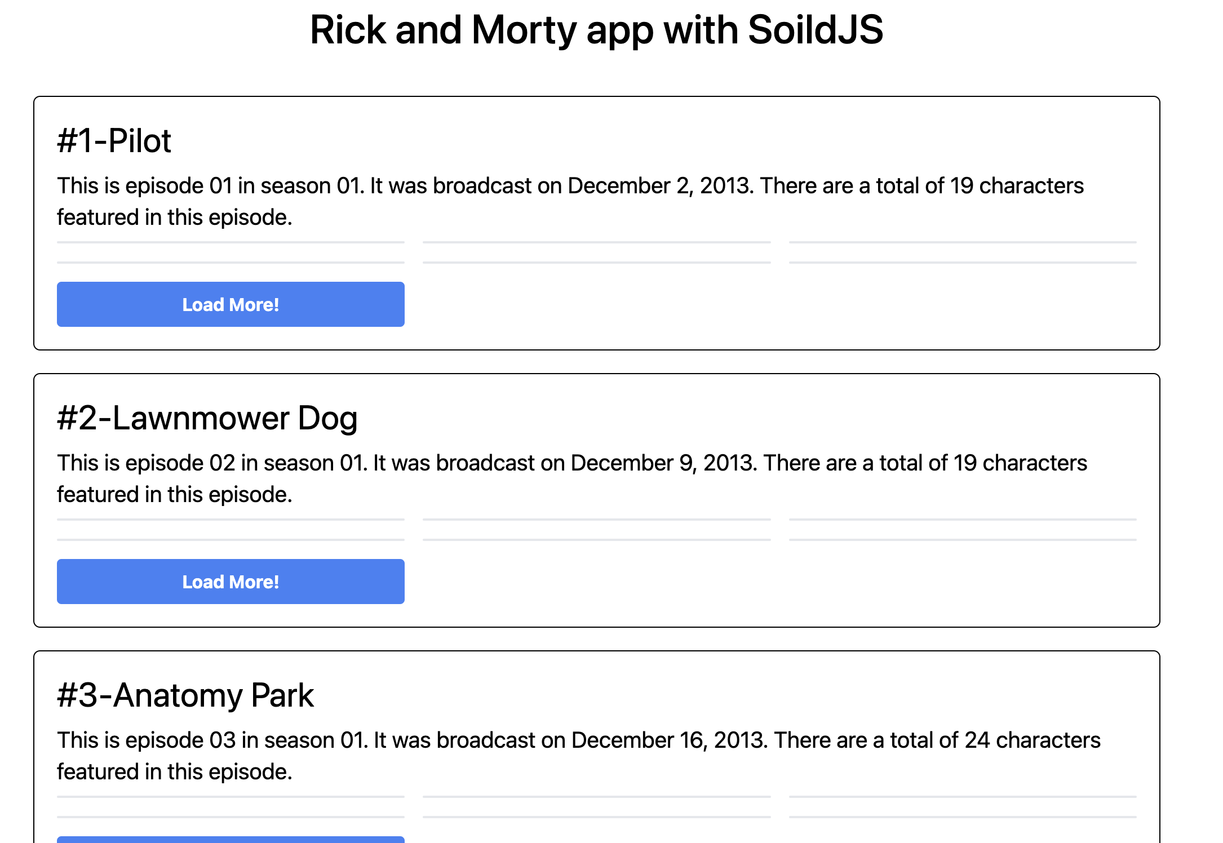Click the December 2, 2013 broadcast date

tap(660, 185)
